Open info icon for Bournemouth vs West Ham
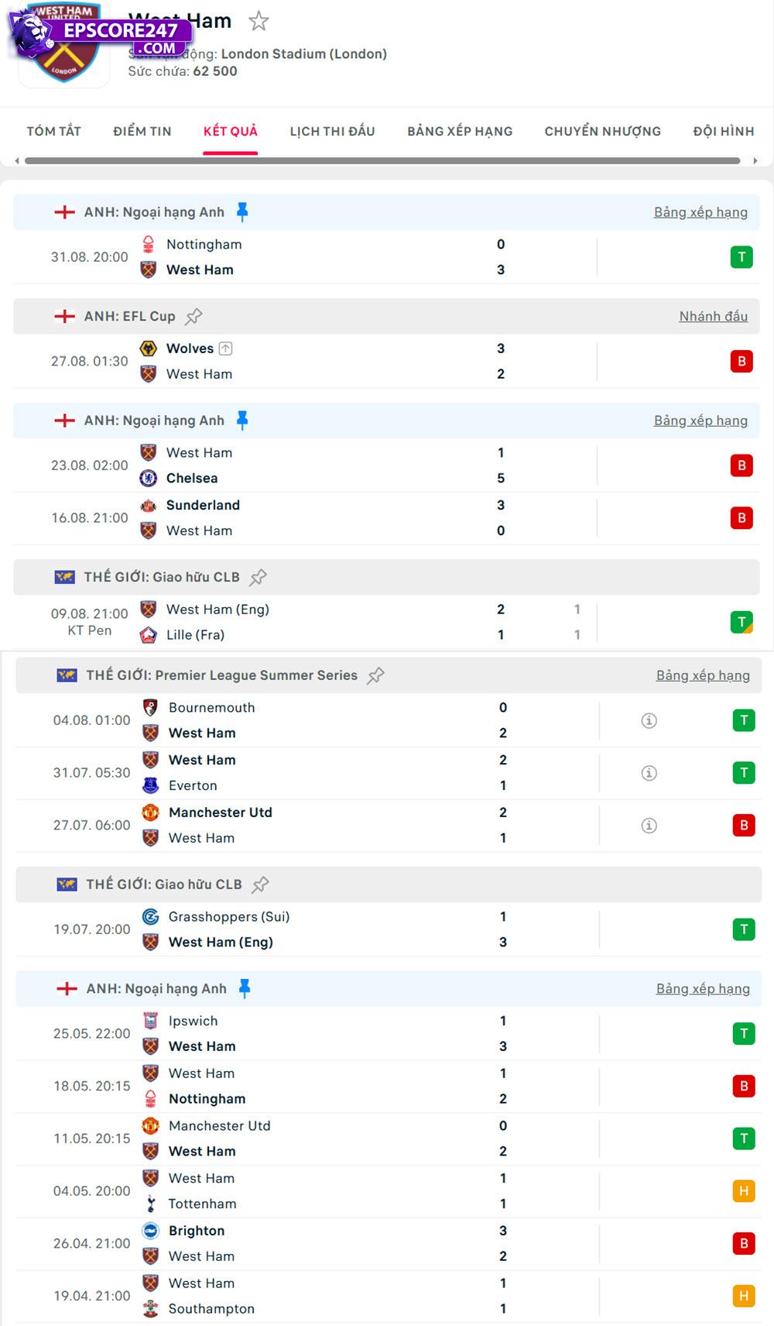 coord(649,720)
